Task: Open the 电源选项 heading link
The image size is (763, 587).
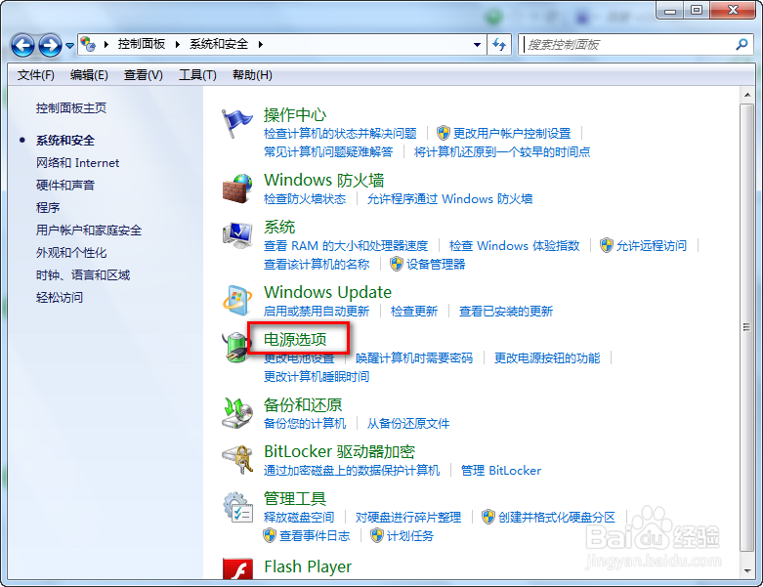Action: (x=295, y=339)
